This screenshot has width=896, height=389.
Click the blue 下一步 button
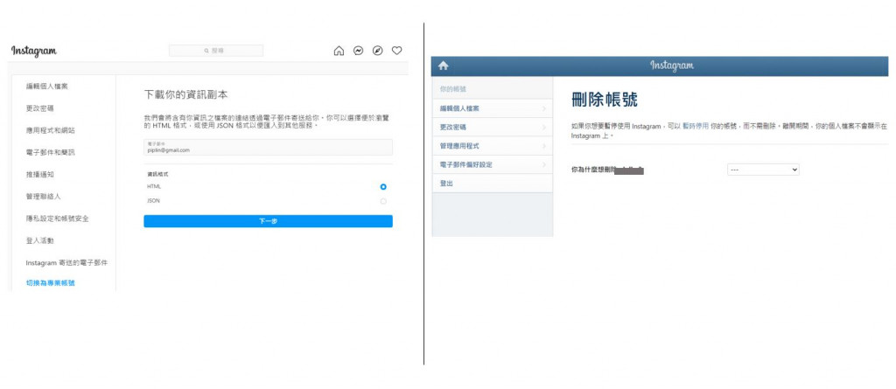[268, 221]
